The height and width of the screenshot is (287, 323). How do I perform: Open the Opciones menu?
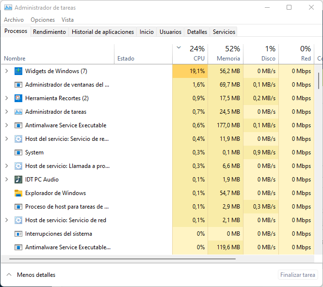pyautogui.click(x=43, y=20)
